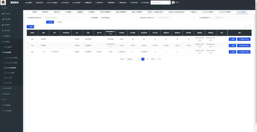Screen dimensions: 257x132
Task: Expand the 用户管理 sidebar group
Action: (12, 14)
